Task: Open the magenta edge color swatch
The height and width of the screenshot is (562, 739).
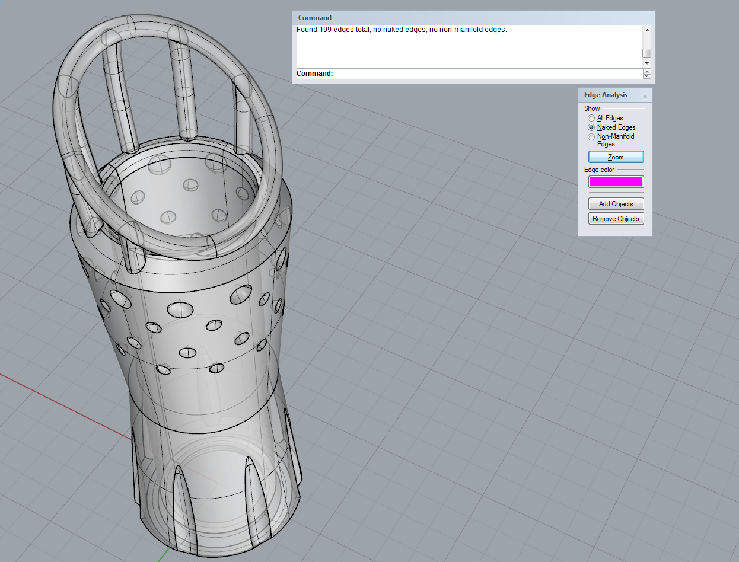Action: click(616, 182)
